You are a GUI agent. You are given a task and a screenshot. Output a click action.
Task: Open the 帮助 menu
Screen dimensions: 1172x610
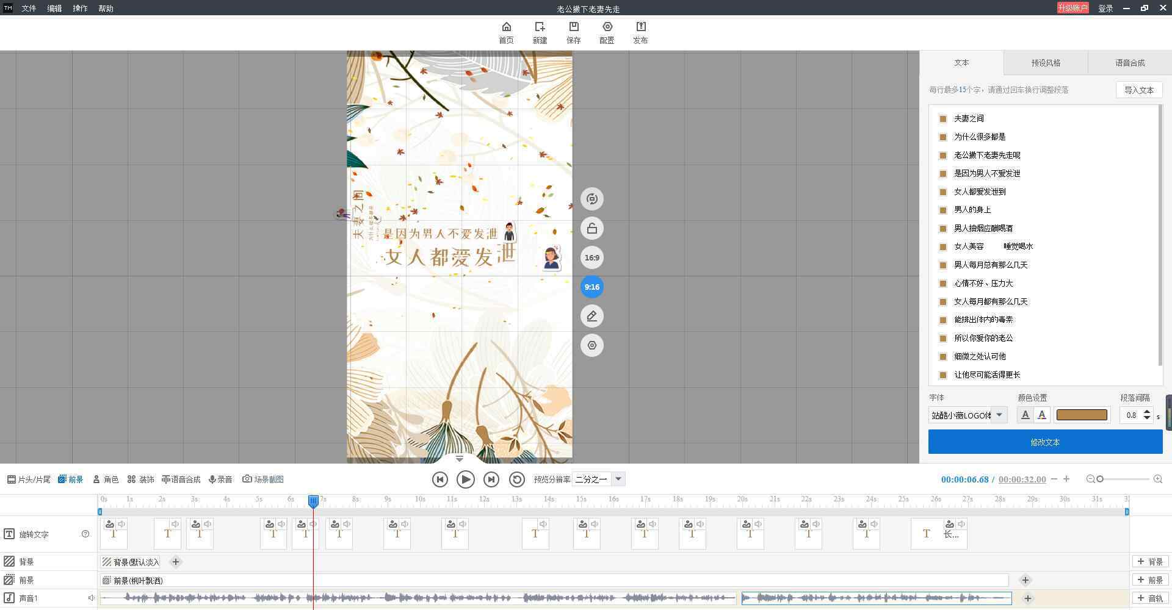point(106,9)
